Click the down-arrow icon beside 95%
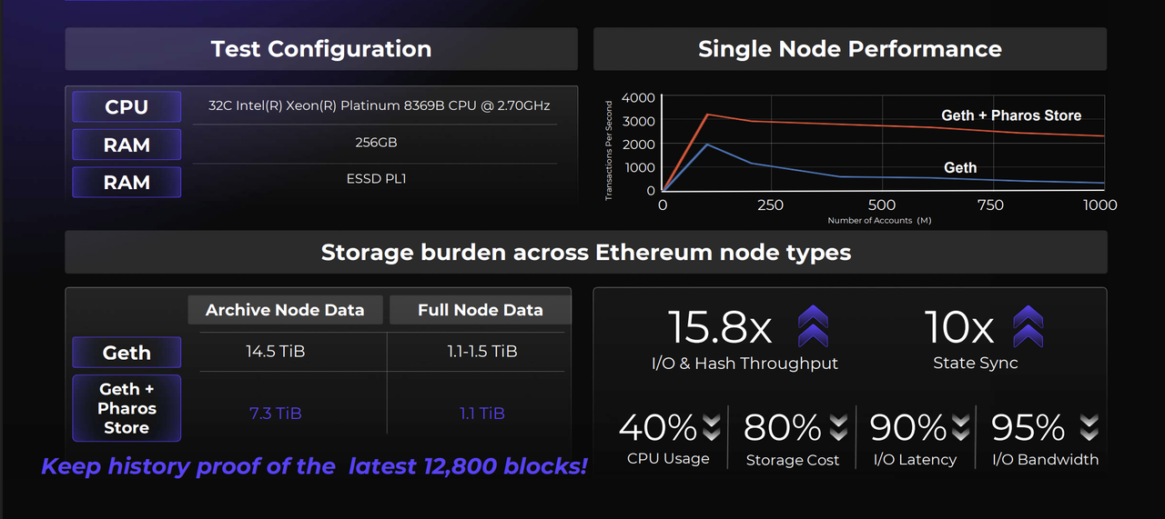This screenshot has width=1165, height=519. coord(1089,426)
